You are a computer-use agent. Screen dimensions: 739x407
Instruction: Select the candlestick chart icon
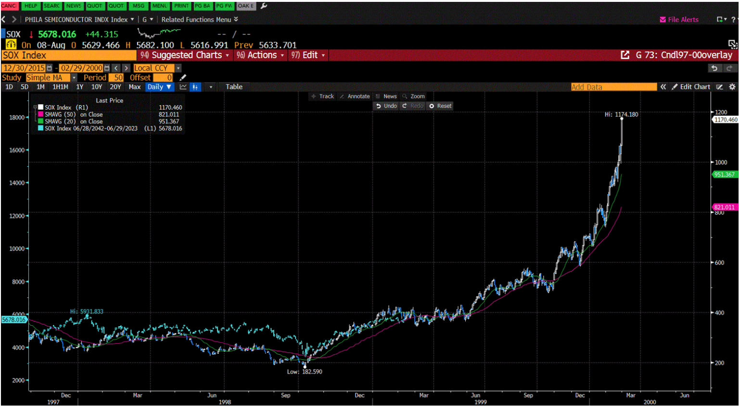[195, 87]
